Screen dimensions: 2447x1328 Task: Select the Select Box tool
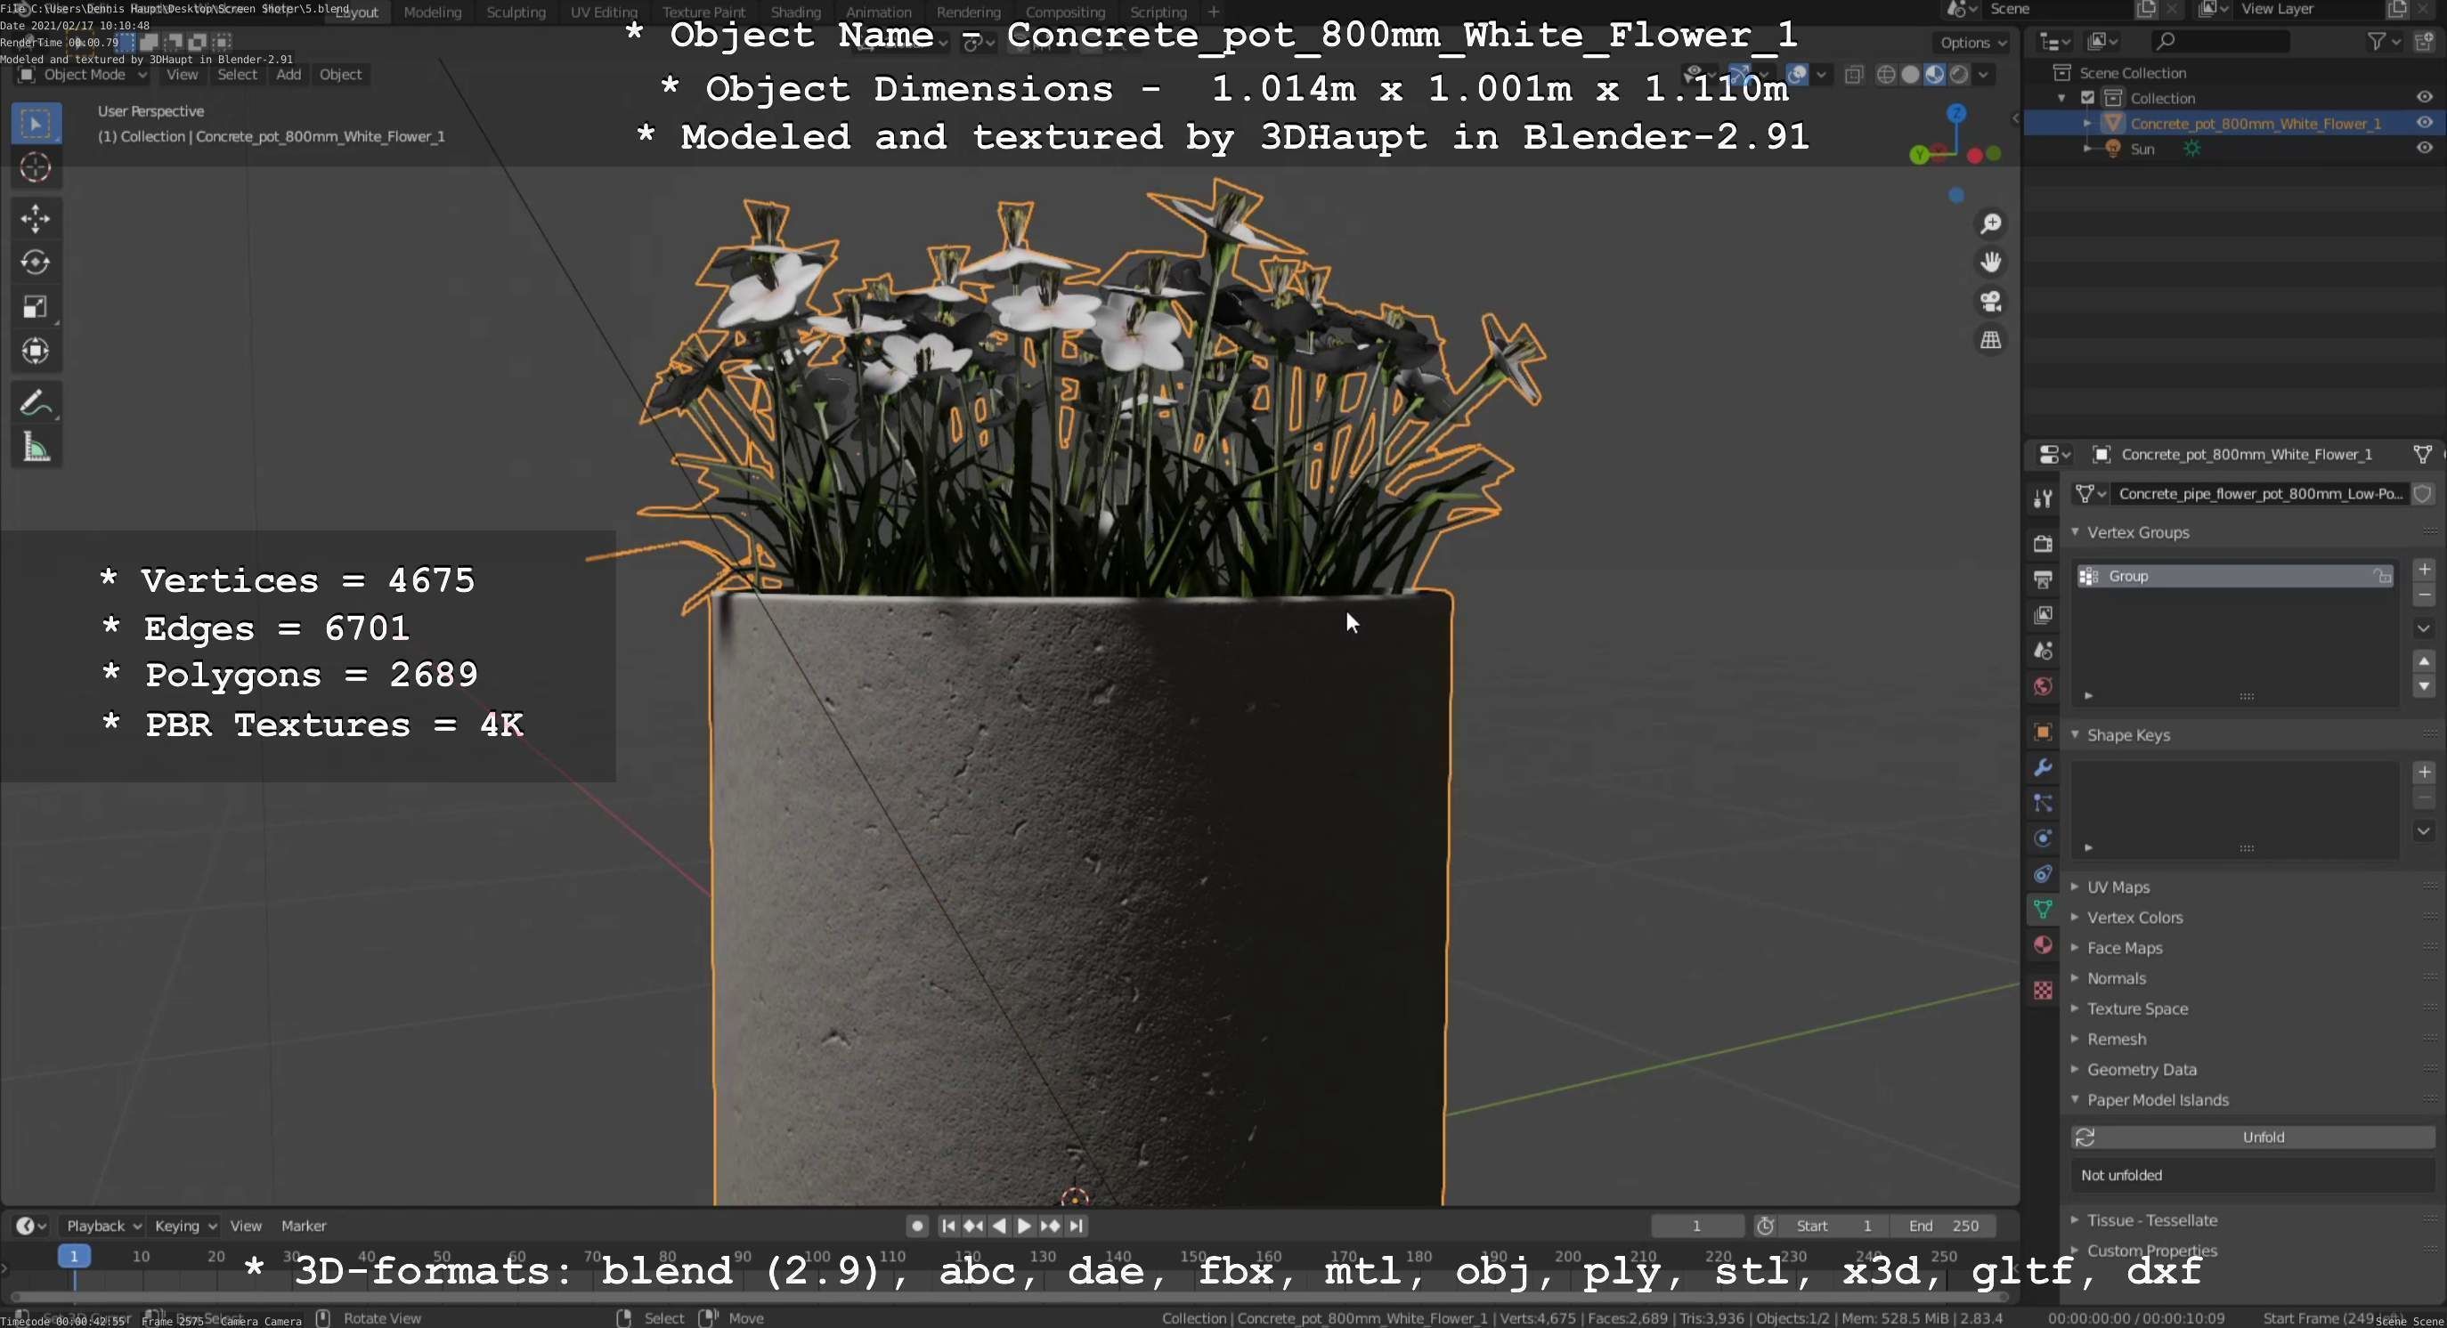[x=37, y=124]
